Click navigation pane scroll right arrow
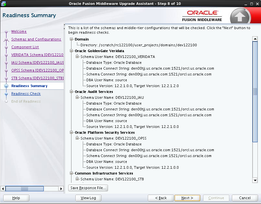This screenshot has height=204, width=261. 61,189
